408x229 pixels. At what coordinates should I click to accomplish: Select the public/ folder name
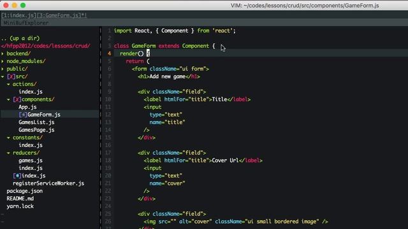pyautogui.click(x=17, y=69)
